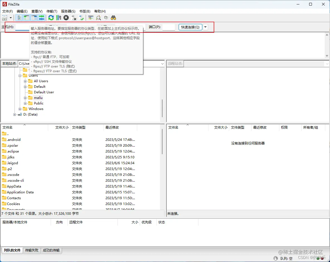Open directory listing filters icon
This screenshot has height=262, width=330.
[x=91, y=18]
